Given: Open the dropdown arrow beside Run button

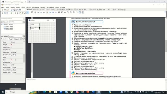Looking at the screenshot, I should [13, 13].
